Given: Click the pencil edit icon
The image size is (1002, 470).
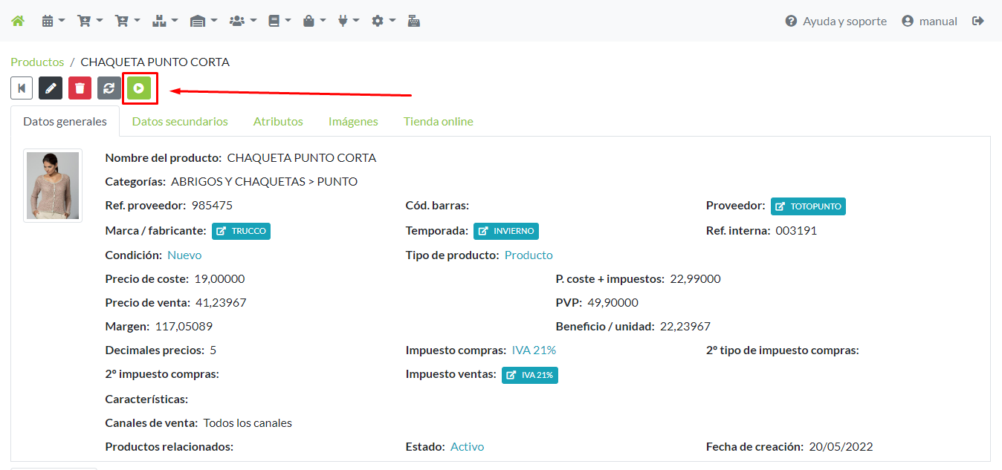Looking at the screenshot, I should pos(51,88).
